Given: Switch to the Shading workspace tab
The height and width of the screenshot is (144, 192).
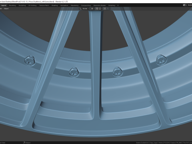Looking at the screenshot, I should [x=54, y=6].
